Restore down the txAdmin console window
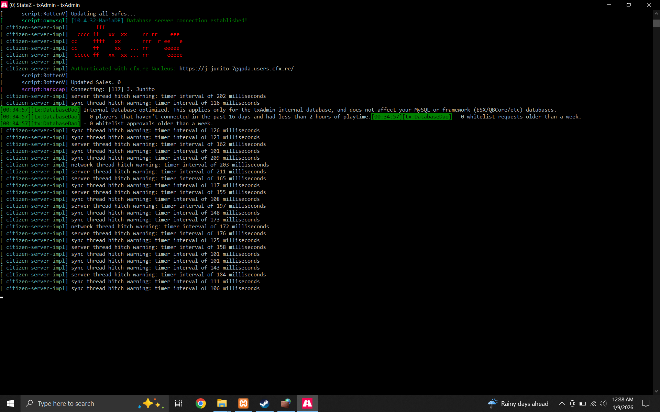 (629, 5)
